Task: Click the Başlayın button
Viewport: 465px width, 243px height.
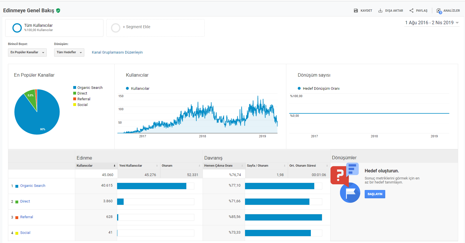Action: (x=375, y=194)
